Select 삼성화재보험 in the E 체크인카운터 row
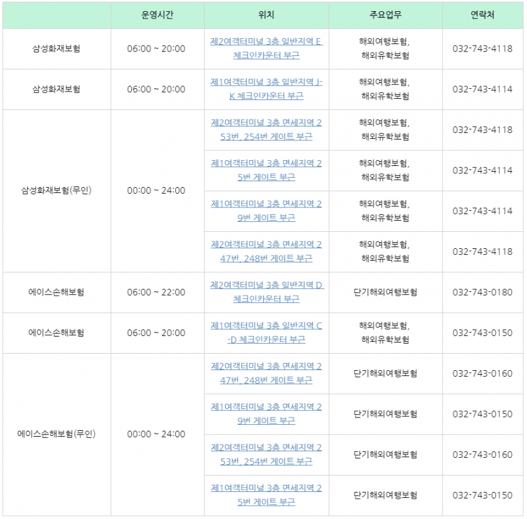Screen dimensions: 527x519 (x=57, y=49)
